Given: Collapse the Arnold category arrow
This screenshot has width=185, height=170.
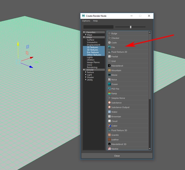Looking at the screenshot, I should 84,70.
